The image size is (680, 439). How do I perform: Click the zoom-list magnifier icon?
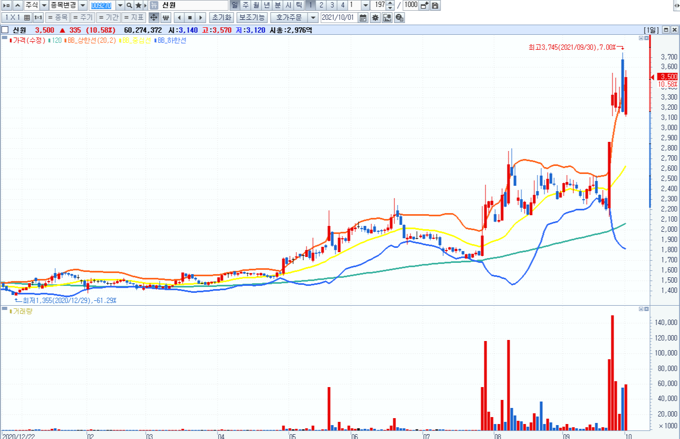pos(399,17)
